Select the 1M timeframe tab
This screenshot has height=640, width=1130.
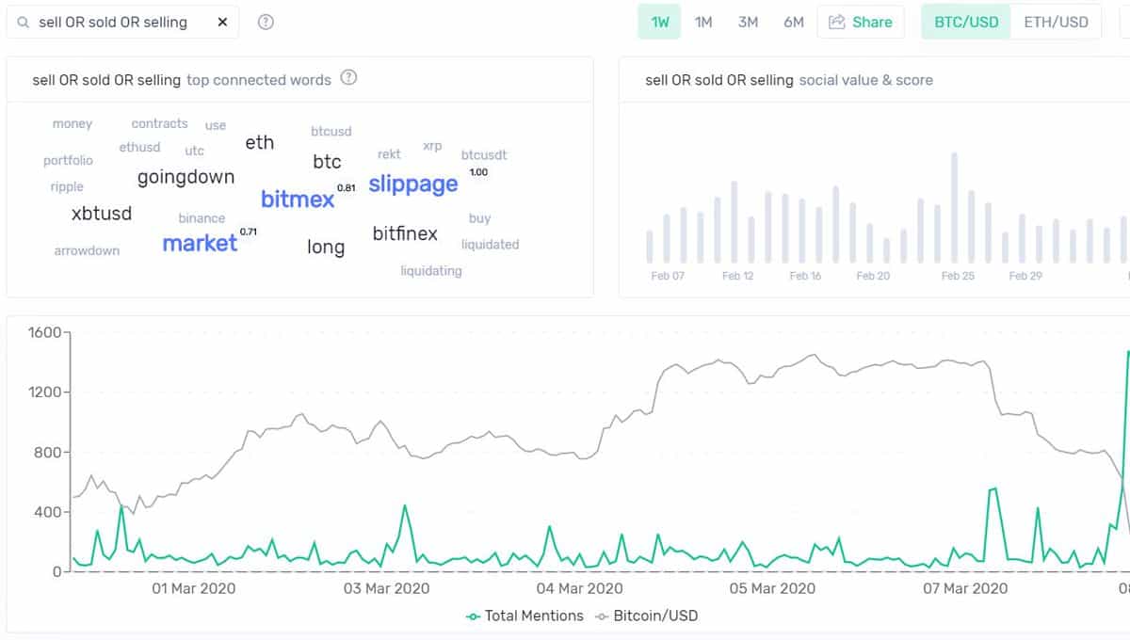click(x=703, y=20)
